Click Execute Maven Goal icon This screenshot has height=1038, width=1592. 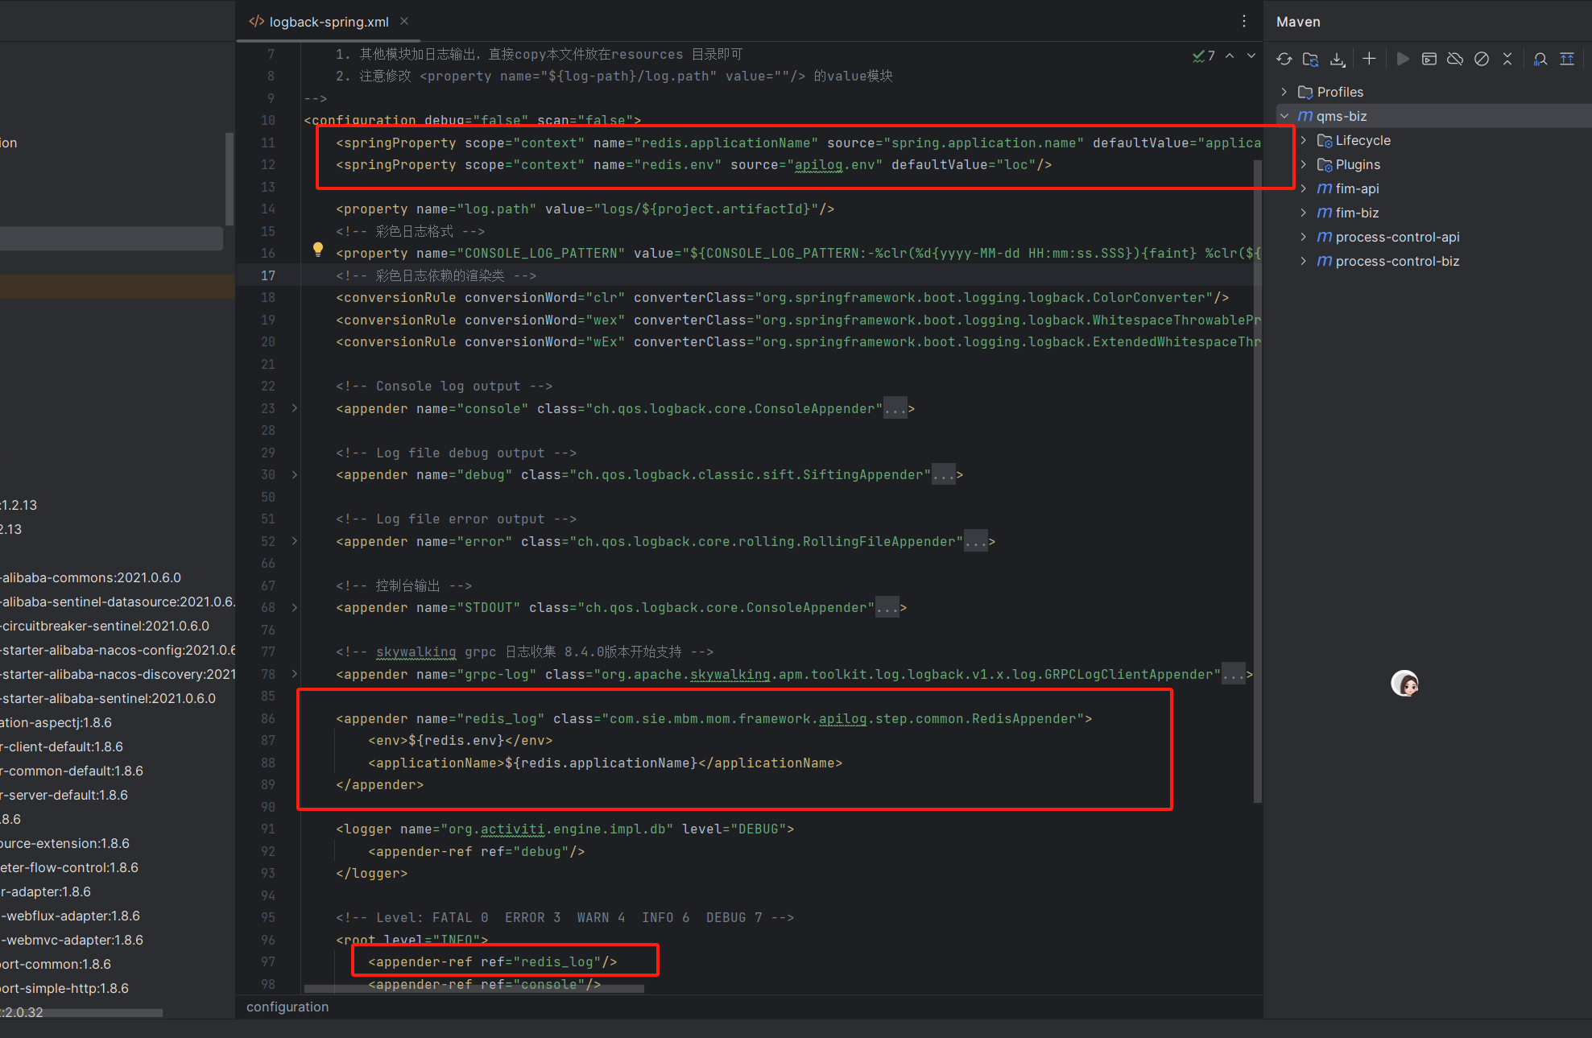pos(1429,59)
